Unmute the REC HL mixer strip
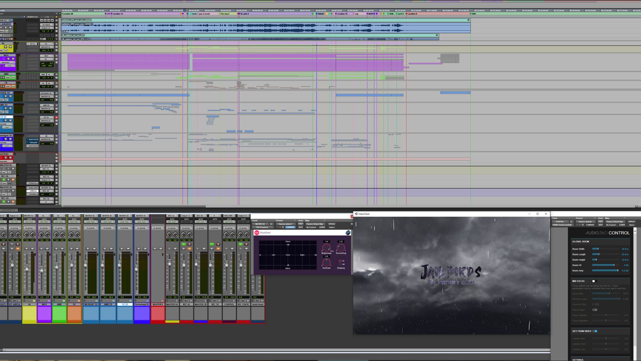This screenshot has width=641, height=361. point(189,248)
